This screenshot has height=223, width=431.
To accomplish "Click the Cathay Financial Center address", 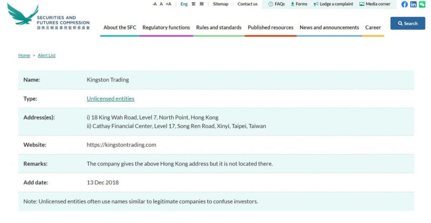I will (x=176, y=126).
